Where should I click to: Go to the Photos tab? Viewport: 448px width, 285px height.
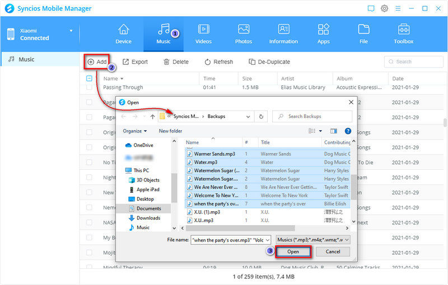pyautogui.click(x=244, y=34)
